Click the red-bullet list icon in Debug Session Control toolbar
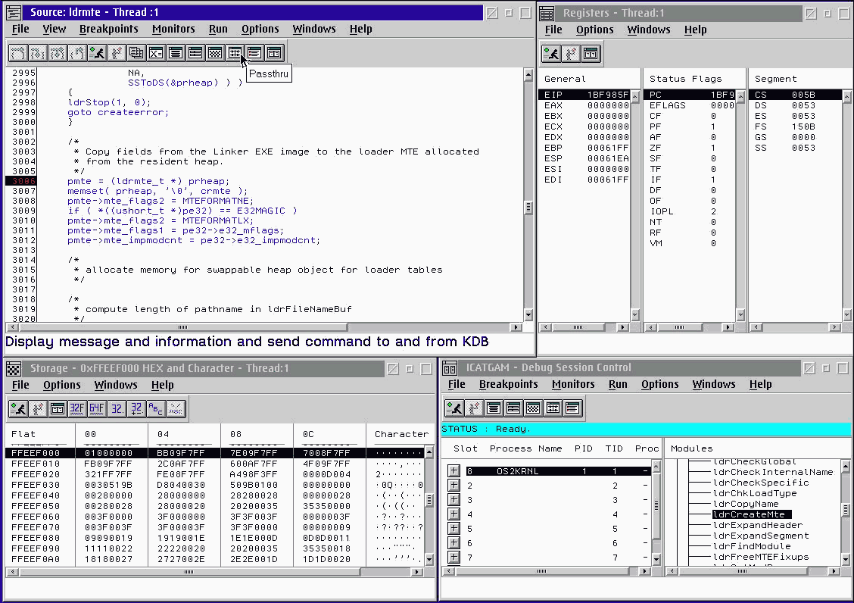The height and width of the screenshot is (603, 854). 572,408
